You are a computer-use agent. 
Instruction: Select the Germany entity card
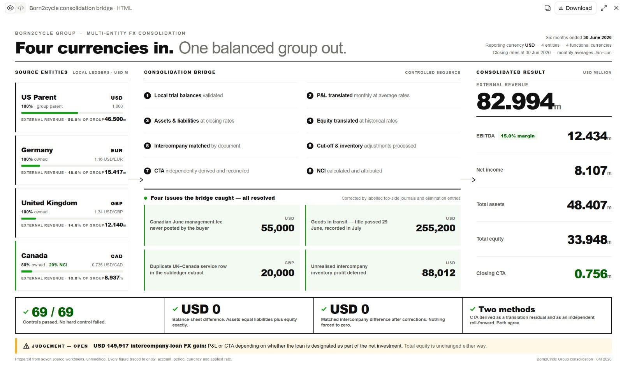(72, 160)
